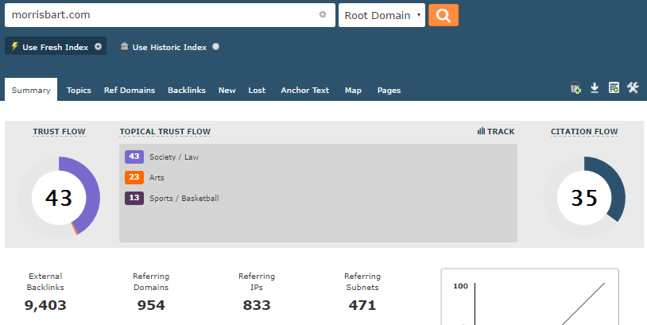Open the tools wrench icon
The width and height of the screenshot is (647, 325).
[x=633, y=87]
